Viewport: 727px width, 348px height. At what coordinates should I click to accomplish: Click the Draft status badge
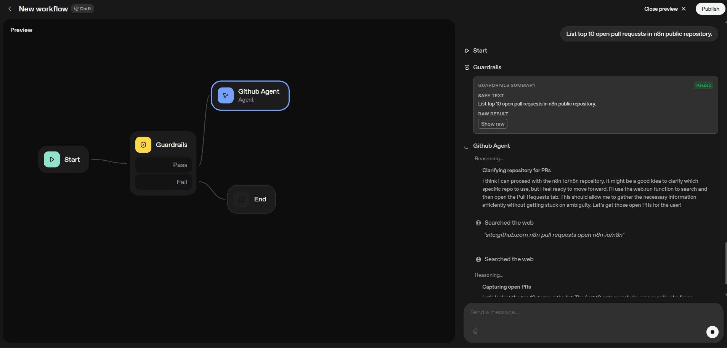(83, 9)
